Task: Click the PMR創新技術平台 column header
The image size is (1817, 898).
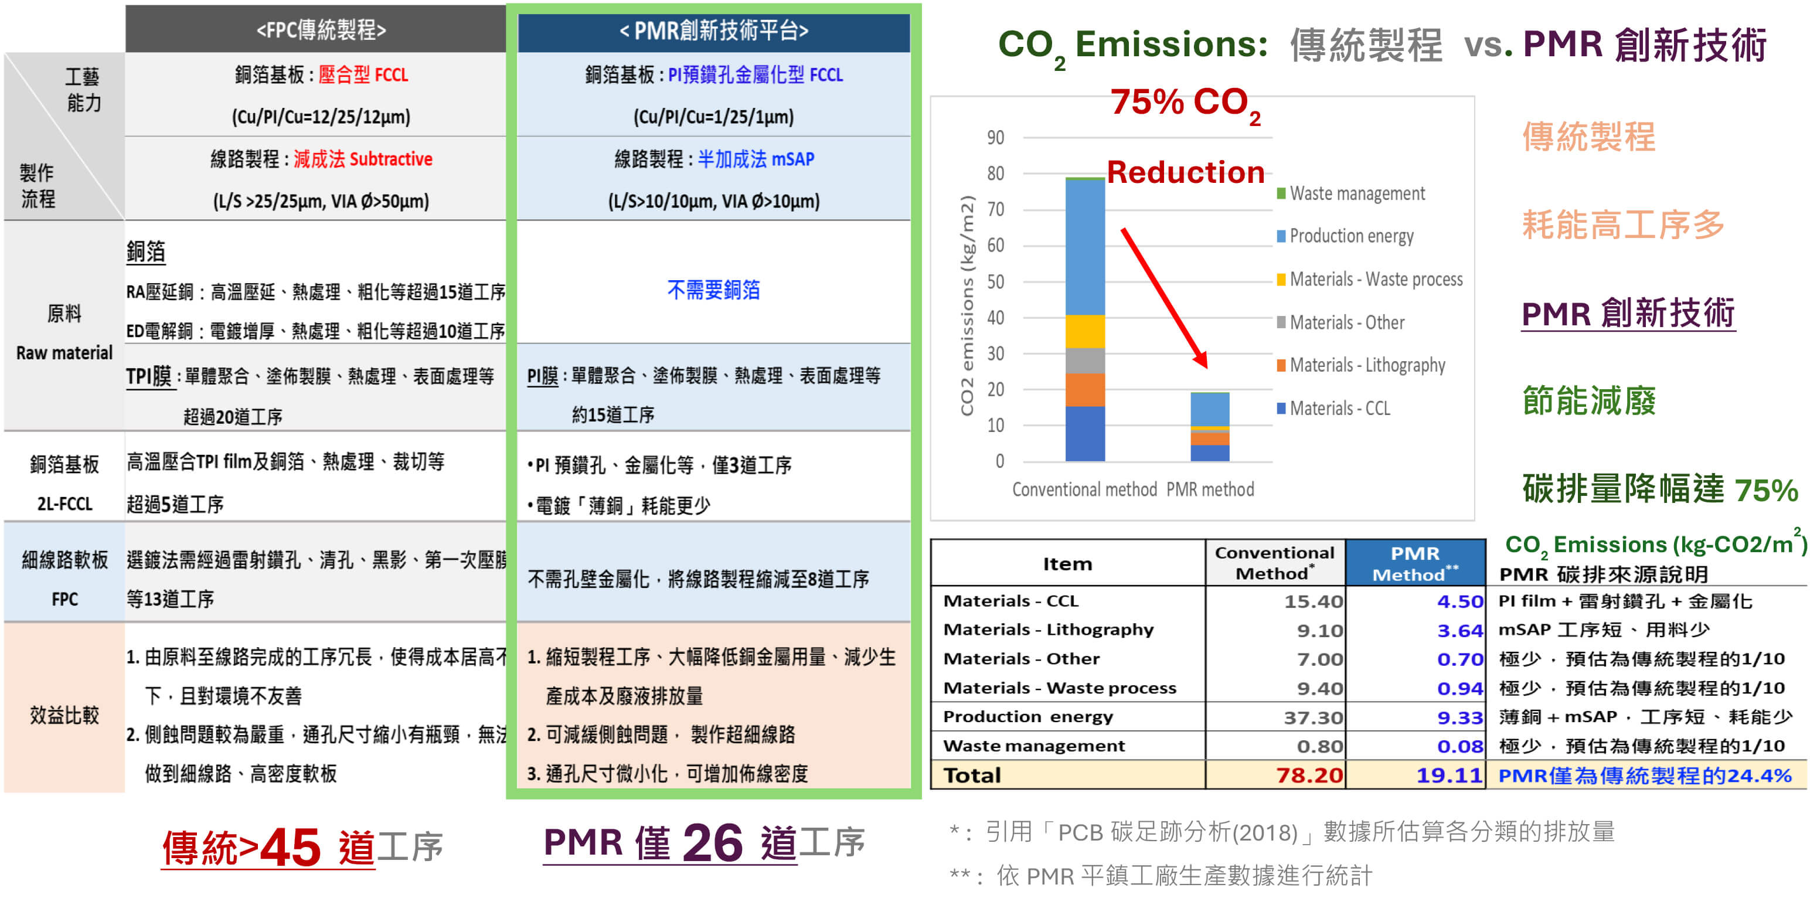Action: point(713,30)
